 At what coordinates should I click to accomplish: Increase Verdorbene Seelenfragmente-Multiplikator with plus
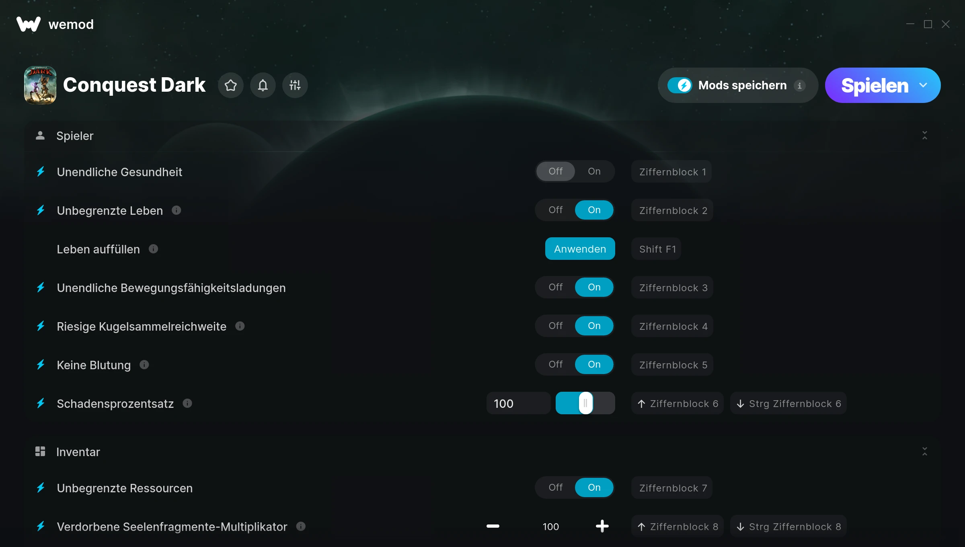pyautogui.click(x=602, y=526)
